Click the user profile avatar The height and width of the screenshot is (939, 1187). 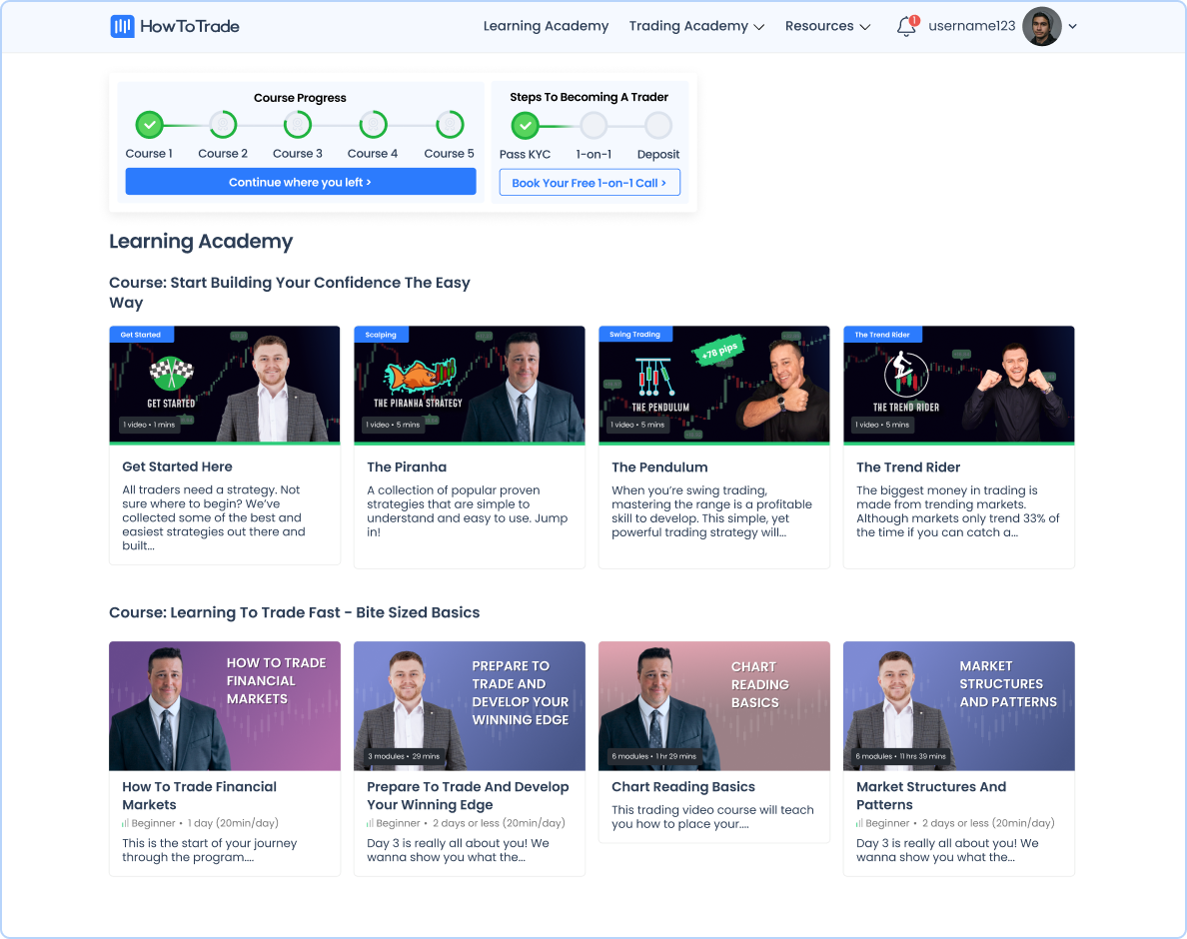click(x=1041, y=27)
